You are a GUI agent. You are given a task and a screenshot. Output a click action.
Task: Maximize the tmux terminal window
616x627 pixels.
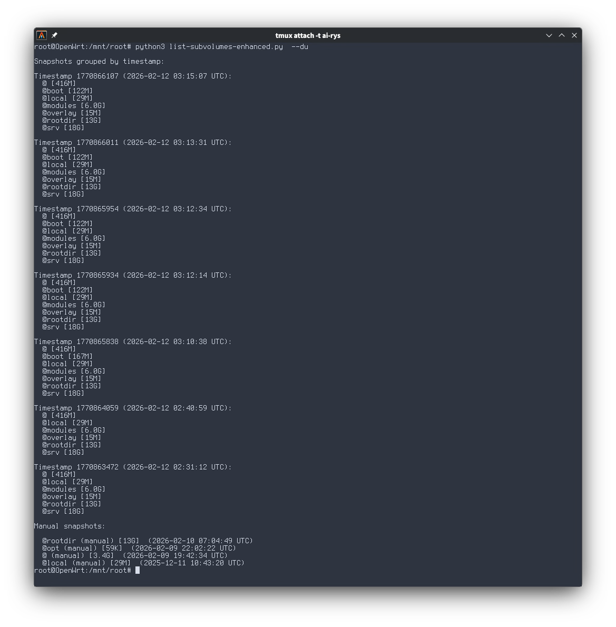[562, 35]
